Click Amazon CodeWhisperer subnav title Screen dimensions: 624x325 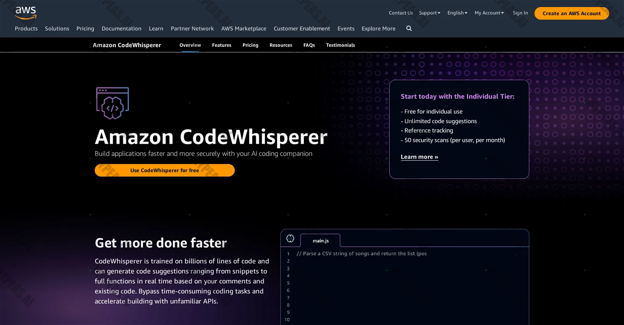(x=127, y=45)
